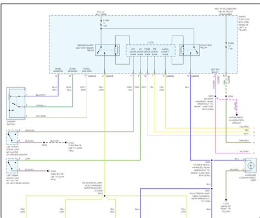
Task: Click the 'BLU/WHT' label on dimmer switch wire
Action: [41, 95]
